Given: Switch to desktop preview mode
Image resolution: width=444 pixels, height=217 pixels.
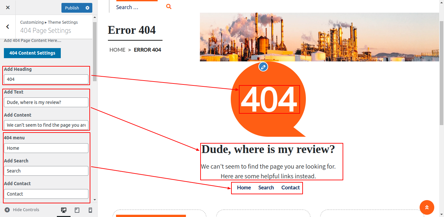Looking at the screenshot, I should [64, 210].
